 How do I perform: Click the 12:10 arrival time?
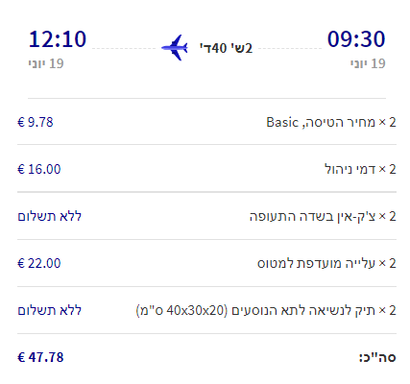pyautogui.click(x=58, y=39)
